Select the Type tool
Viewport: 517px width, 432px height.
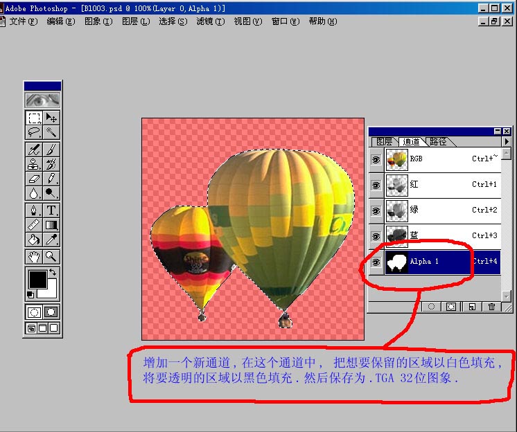tap(51, 210)
